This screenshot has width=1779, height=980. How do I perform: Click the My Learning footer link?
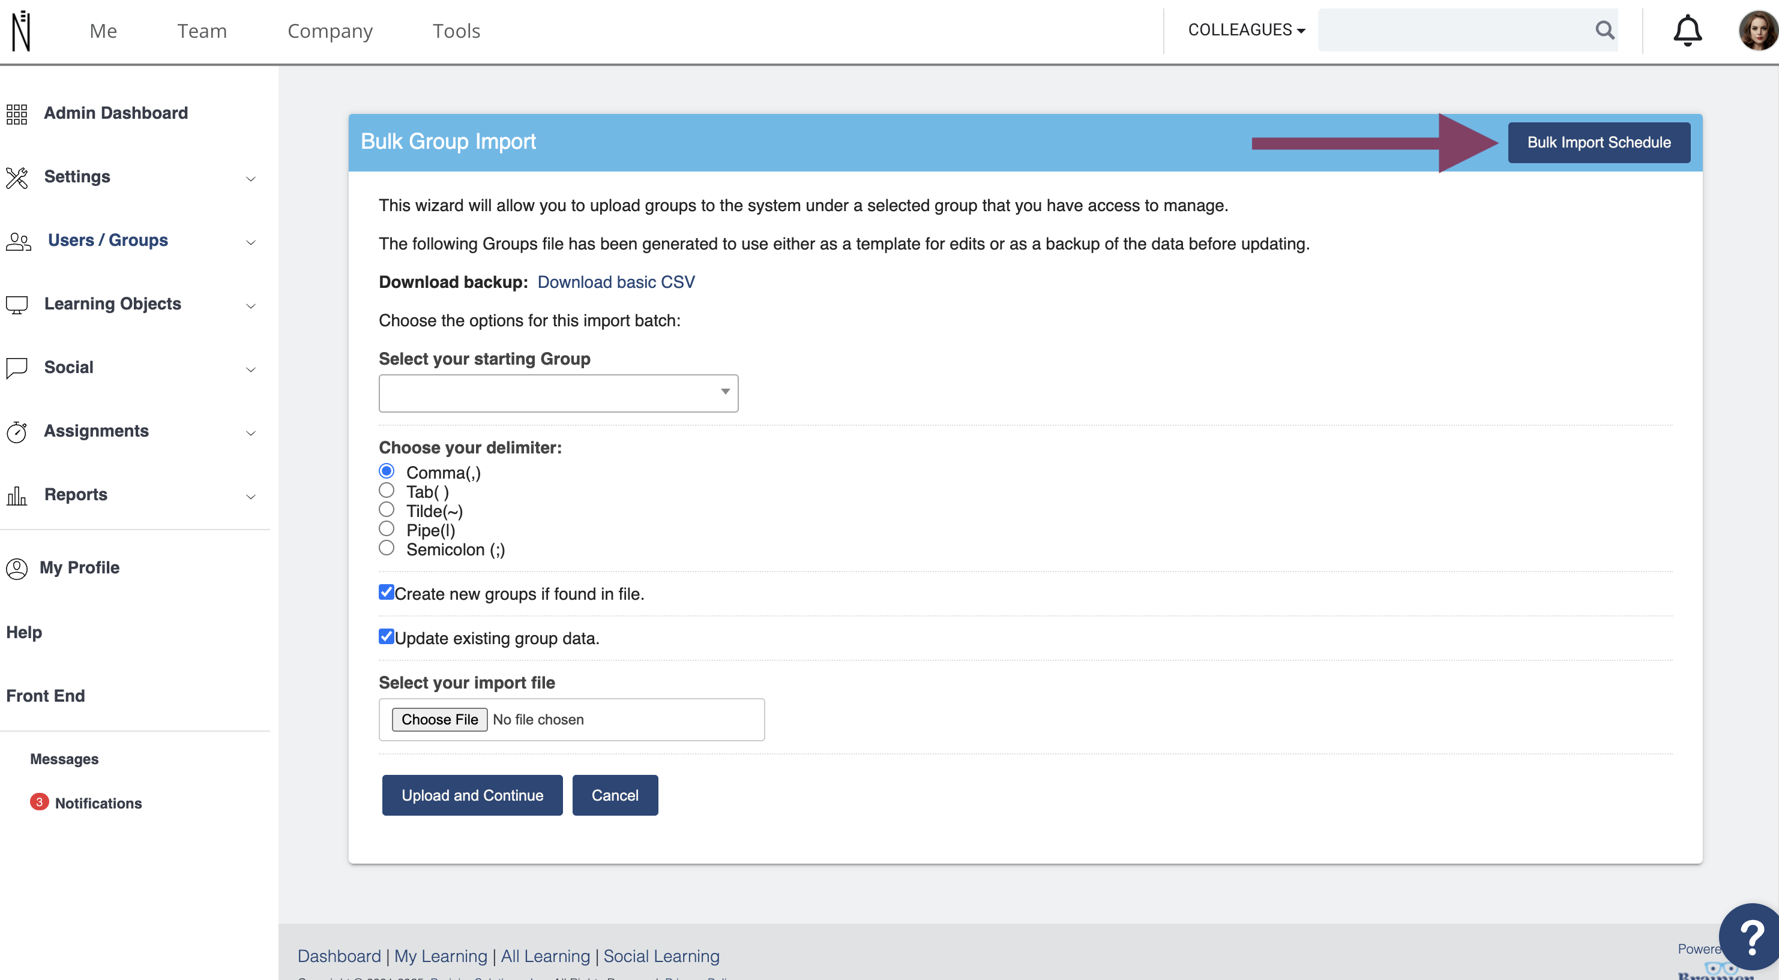441,956
